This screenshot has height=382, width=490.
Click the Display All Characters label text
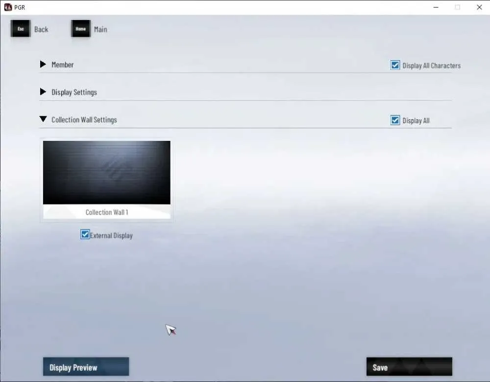pyautogui.click(x=431, y=66)
